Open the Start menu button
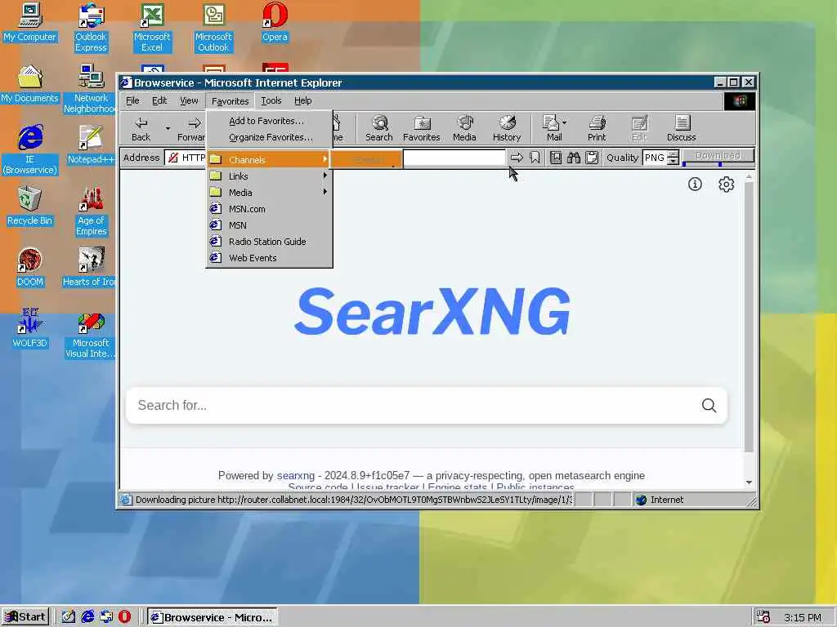 (x=25, y=617)
